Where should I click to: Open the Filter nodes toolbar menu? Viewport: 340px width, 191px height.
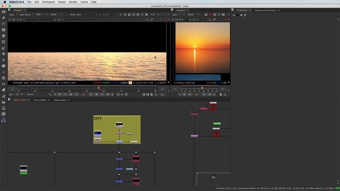(4, 42)
